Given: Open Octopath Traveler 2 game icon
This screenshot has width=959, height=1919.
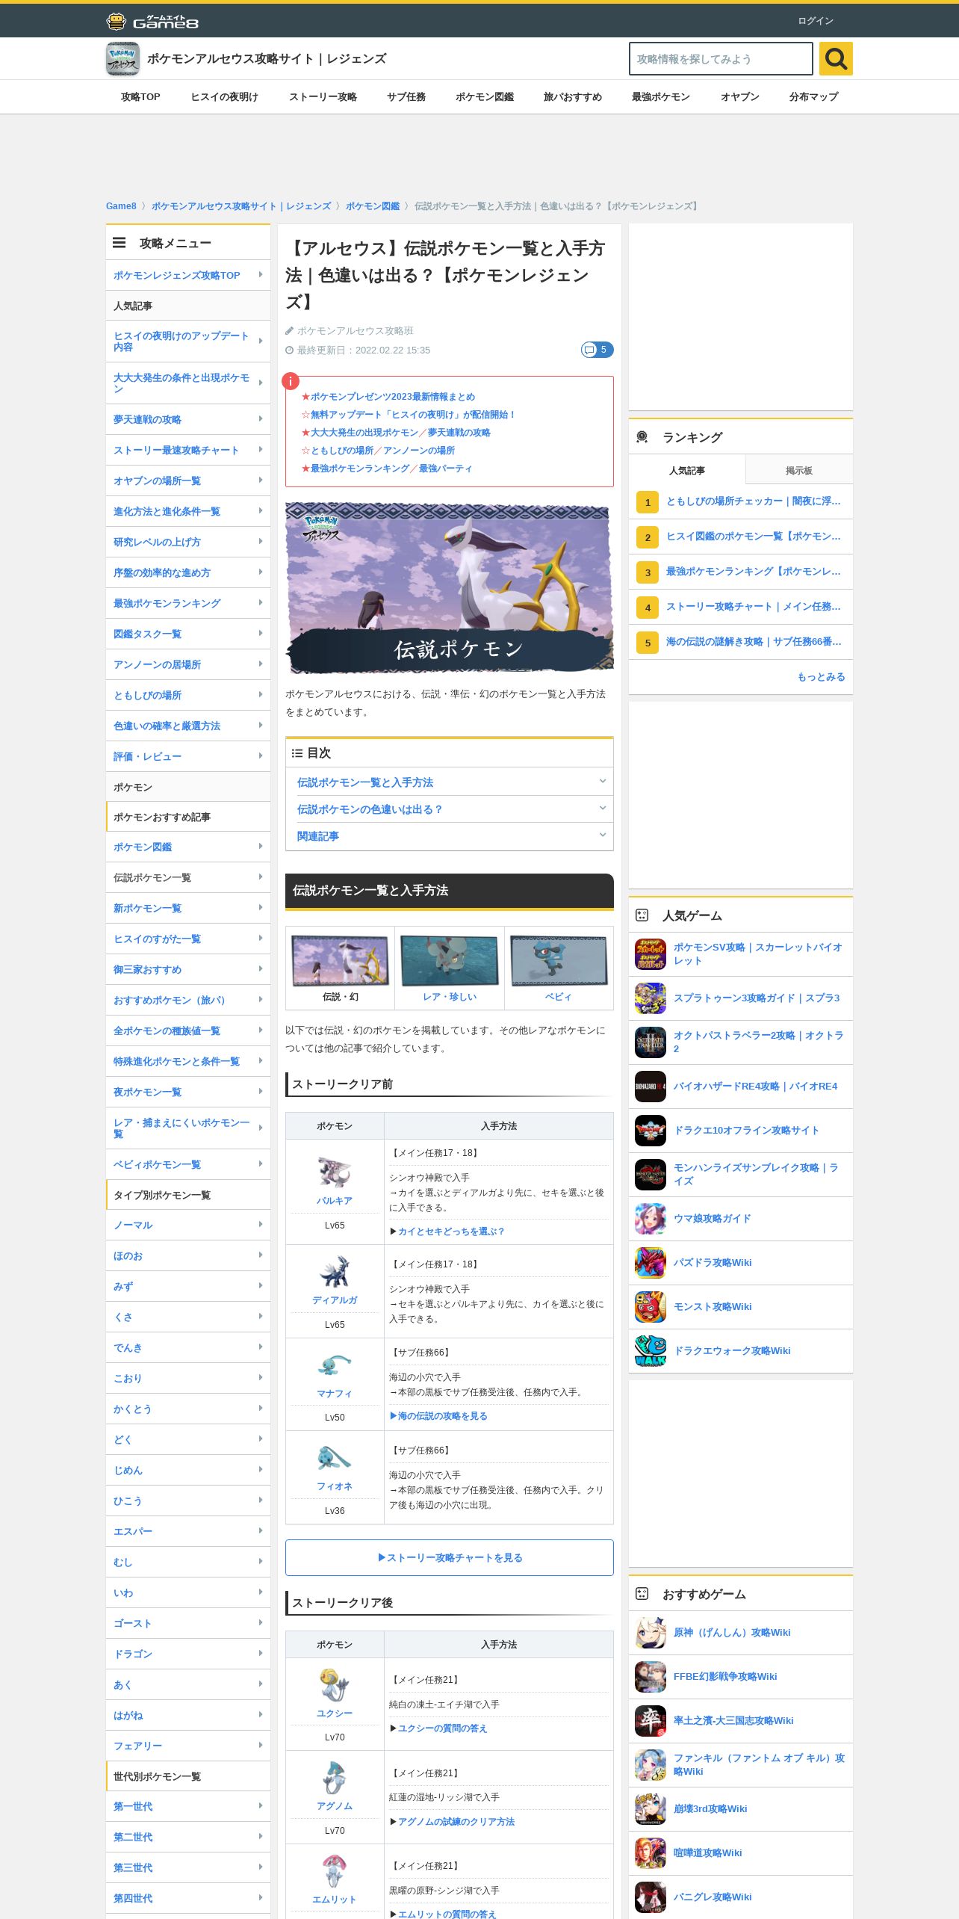Looking at the screenshot, I should (x=651, y=1042).
